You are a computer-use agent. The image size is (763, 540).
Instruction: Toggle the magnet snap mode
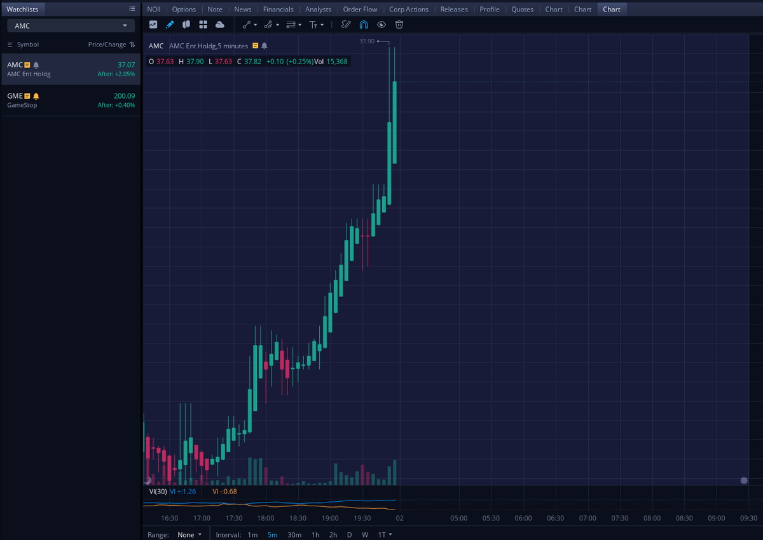364,24
